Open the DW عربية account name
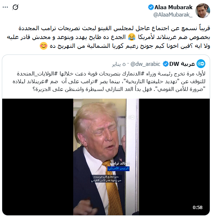 point(182,64)
